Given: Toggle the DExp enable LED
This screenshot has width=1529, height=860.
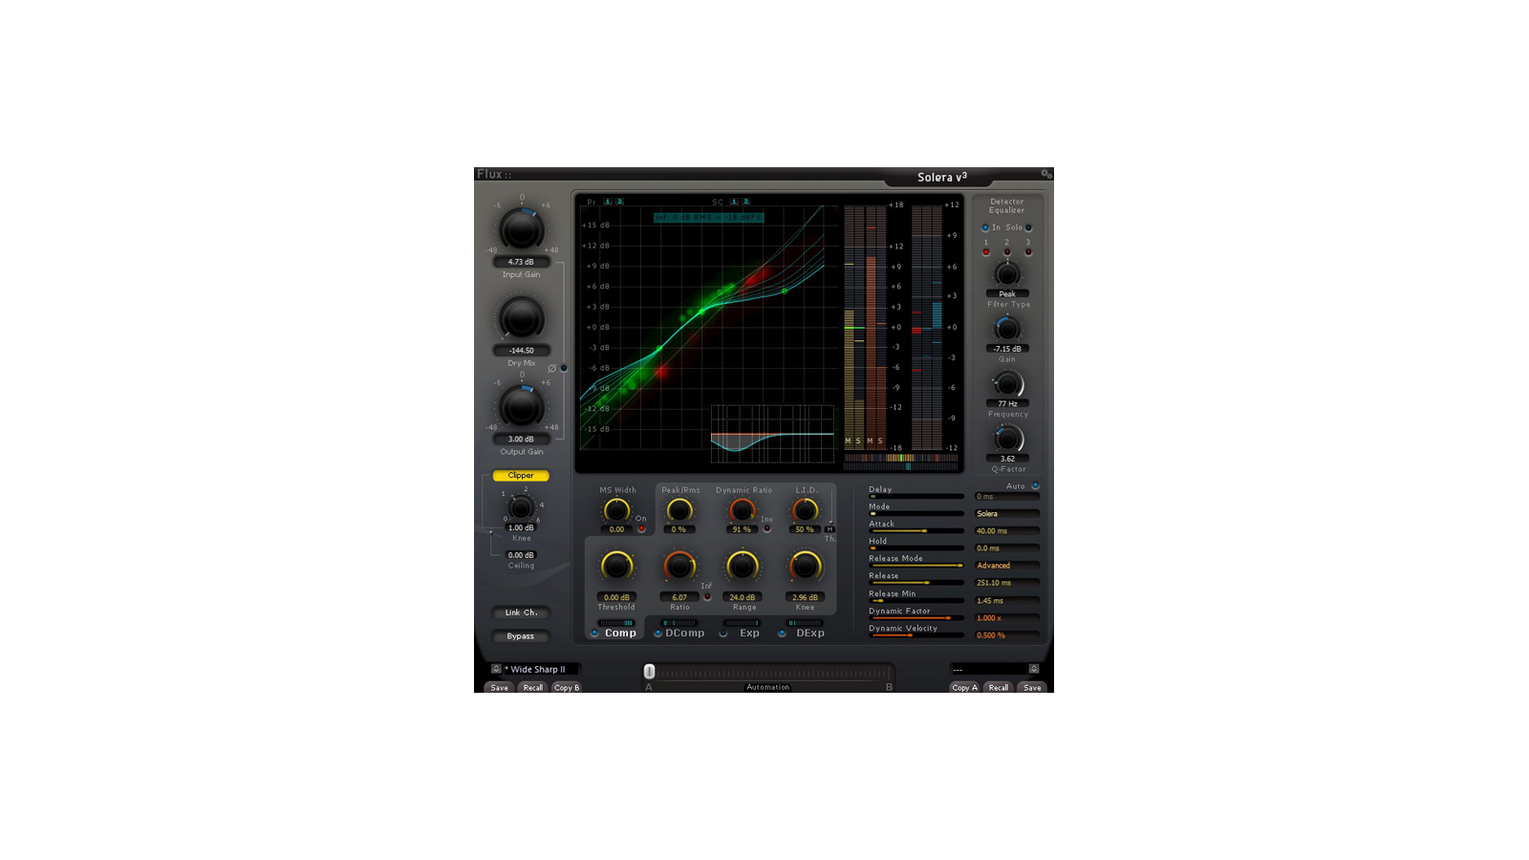Looking at the screenshot, I should [783, 634].
